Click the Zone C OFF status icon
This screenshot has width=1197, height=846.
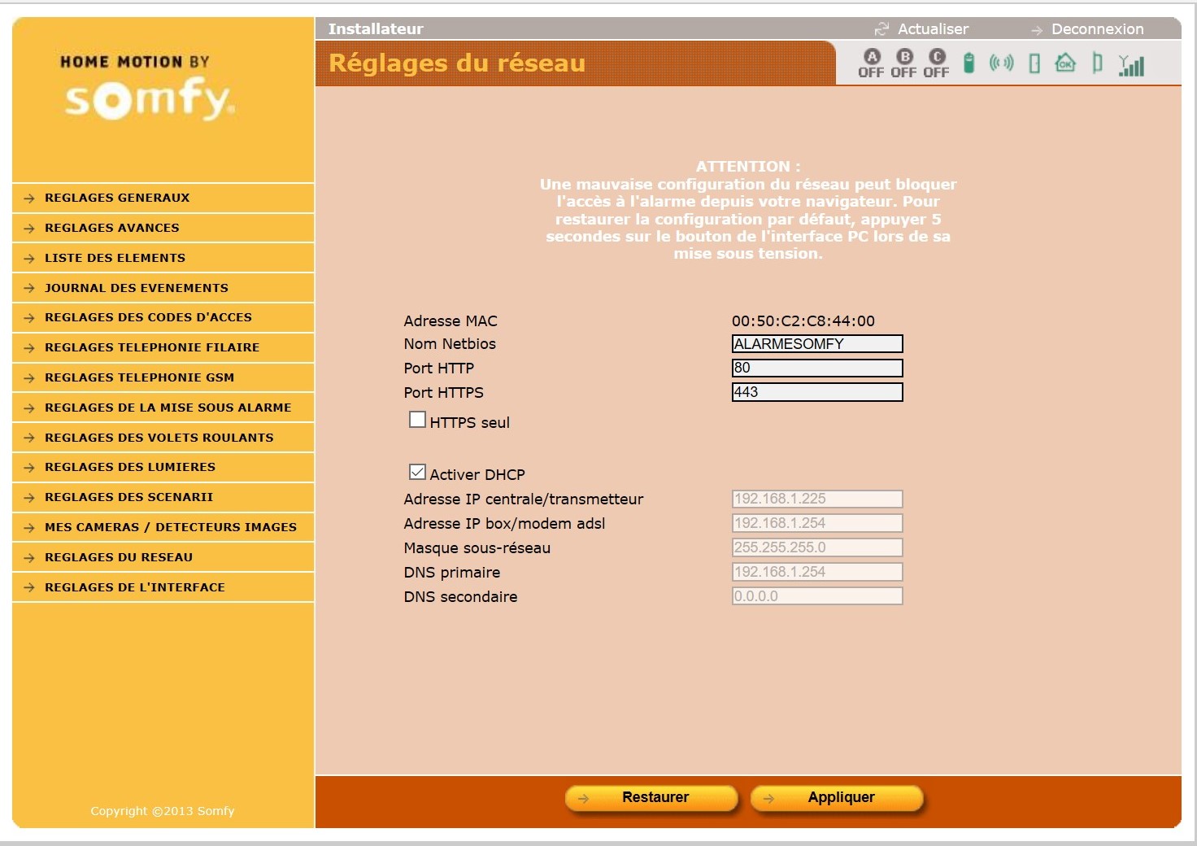936,63
